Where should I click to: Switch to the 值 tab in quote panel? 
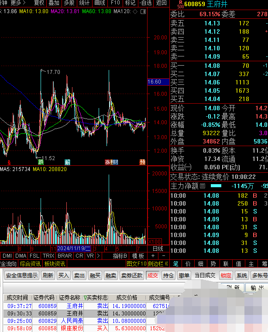coord(239,264)
